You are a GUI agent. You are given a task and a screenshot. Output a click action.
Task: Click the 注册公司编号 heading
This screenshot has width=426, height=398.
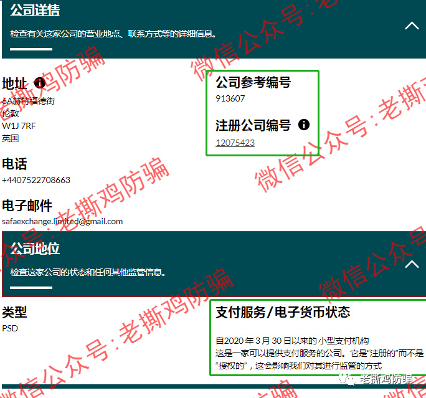point(253,125)
